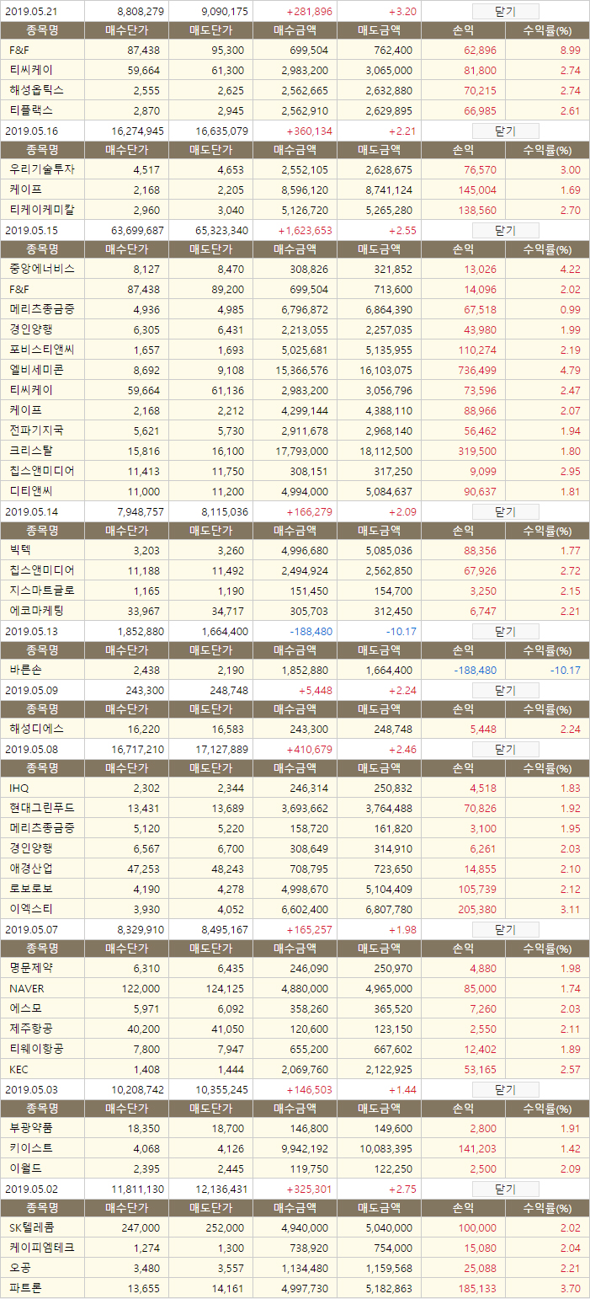Select the 247,000 buy price of SK텔레콤

click(x=140, y=1227)
